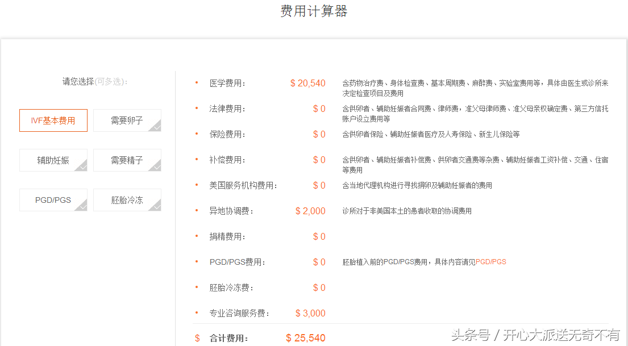Screen dimensions: 628x346
Task: Click the 法律费用 row label
Action: tap(227, 109)
